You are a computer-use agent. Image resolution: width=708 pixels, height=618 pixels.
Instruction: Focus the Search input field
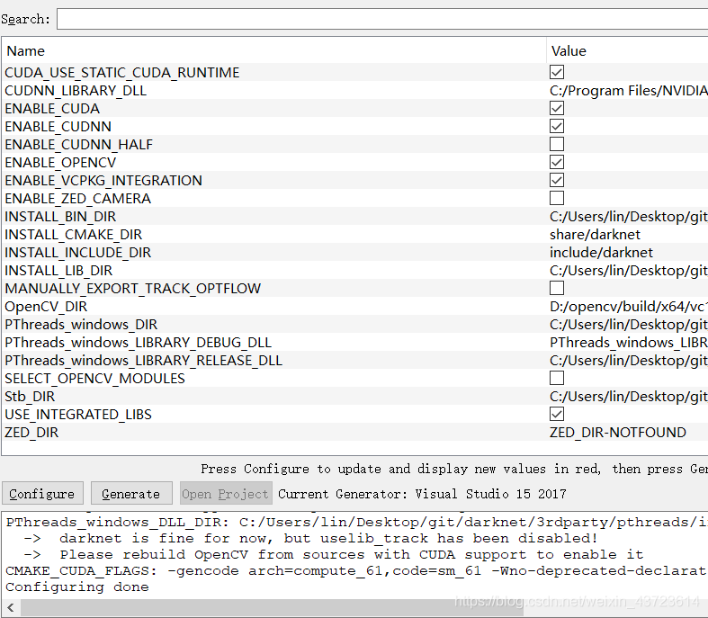(382, 19)
